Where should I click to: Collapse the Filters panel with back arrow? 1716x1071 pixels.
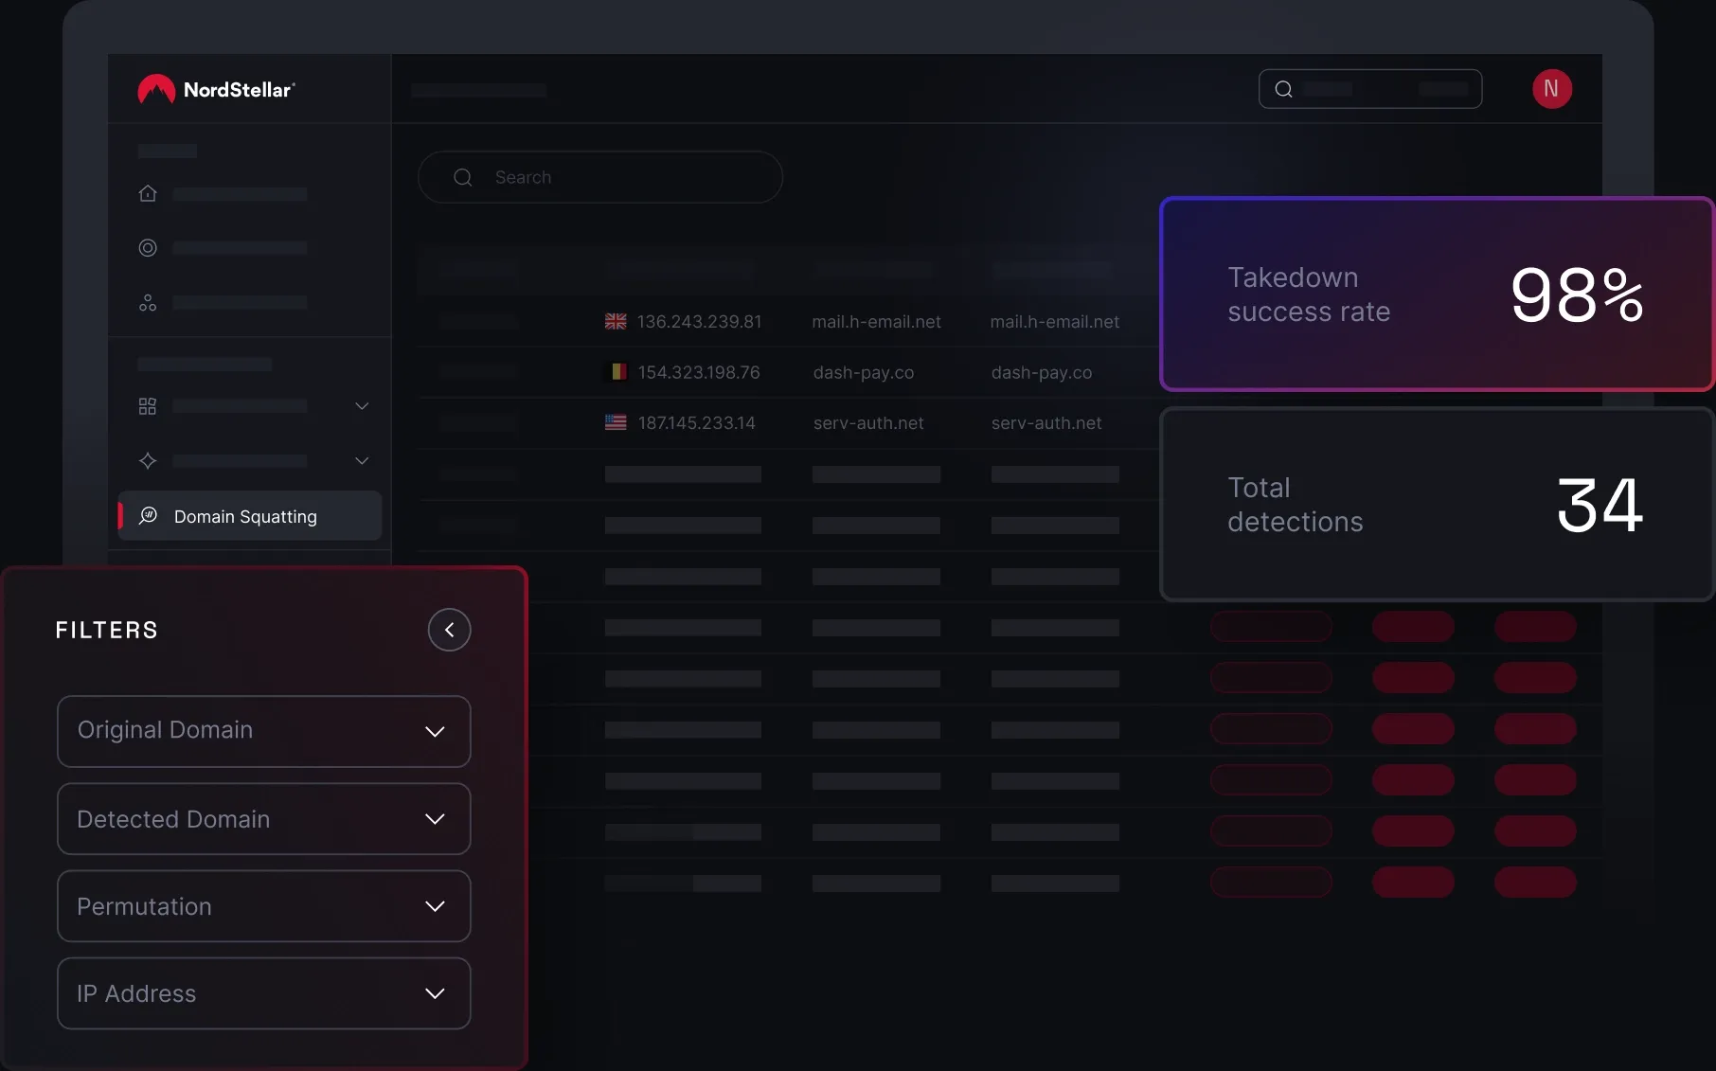(x=449, y=630)
